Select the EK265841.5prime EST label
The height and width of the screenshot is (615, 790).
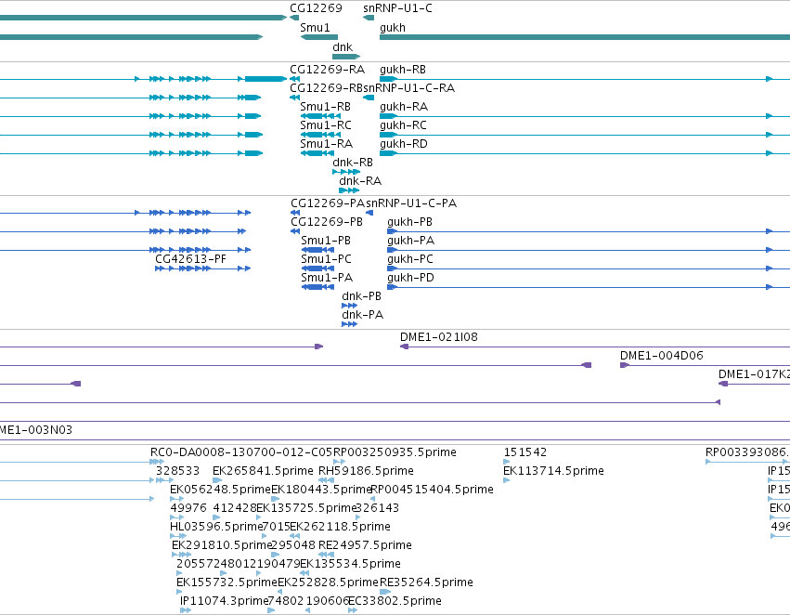pos(263,471)
